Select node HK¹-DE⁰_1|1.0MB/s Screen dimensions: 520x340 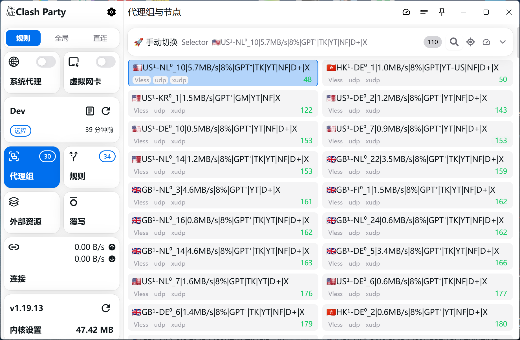(x=417, y=73)
